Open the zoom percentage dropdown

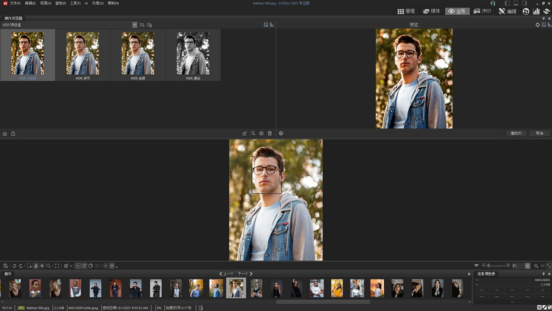(527, 266)
